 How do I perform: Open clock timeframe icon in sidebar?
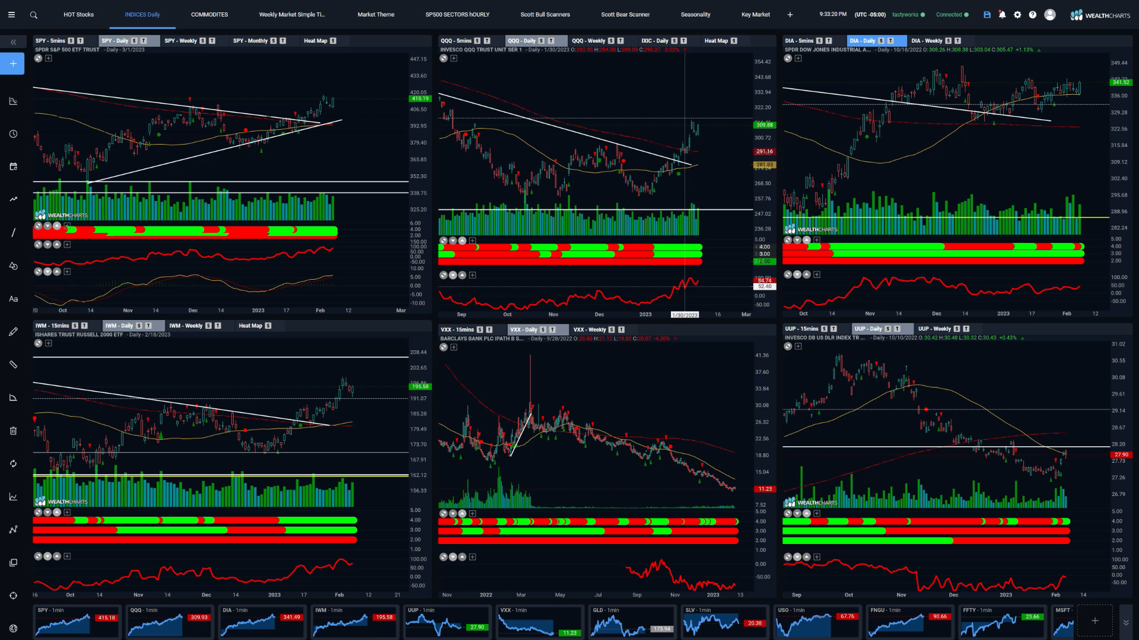[13, 134]
